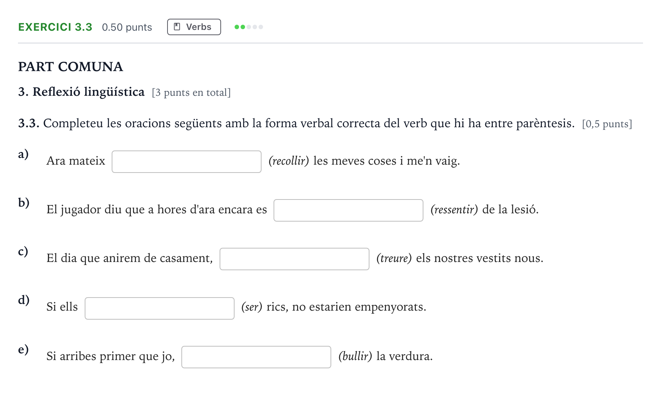
Task: Click the text 'Ara mateix'
Action: tap(76, 161)
